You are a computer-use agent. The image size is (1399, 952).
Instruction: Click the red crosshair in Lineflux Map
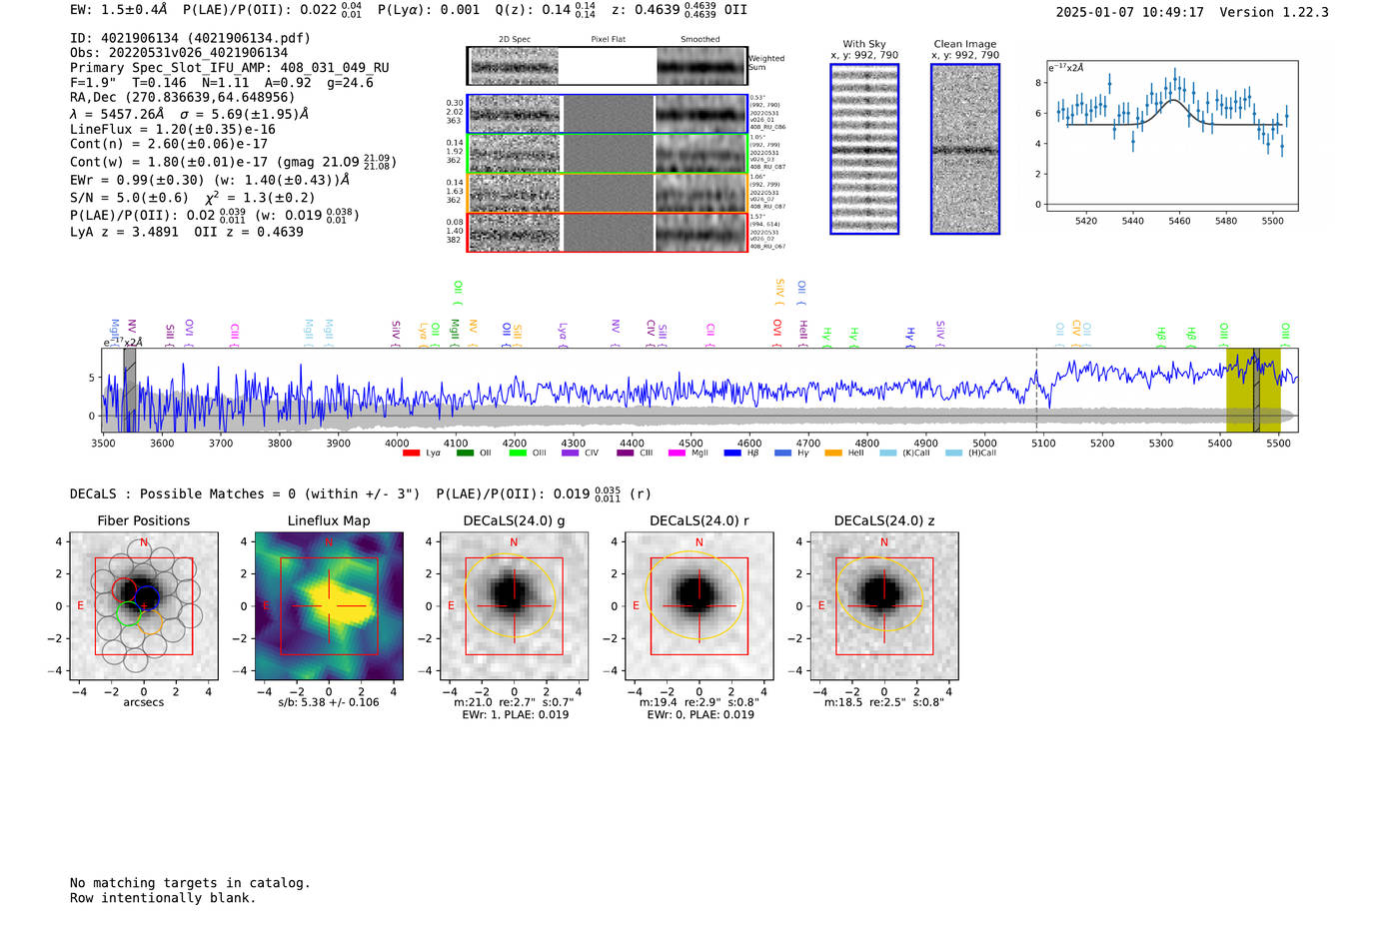tap(329, 605)
